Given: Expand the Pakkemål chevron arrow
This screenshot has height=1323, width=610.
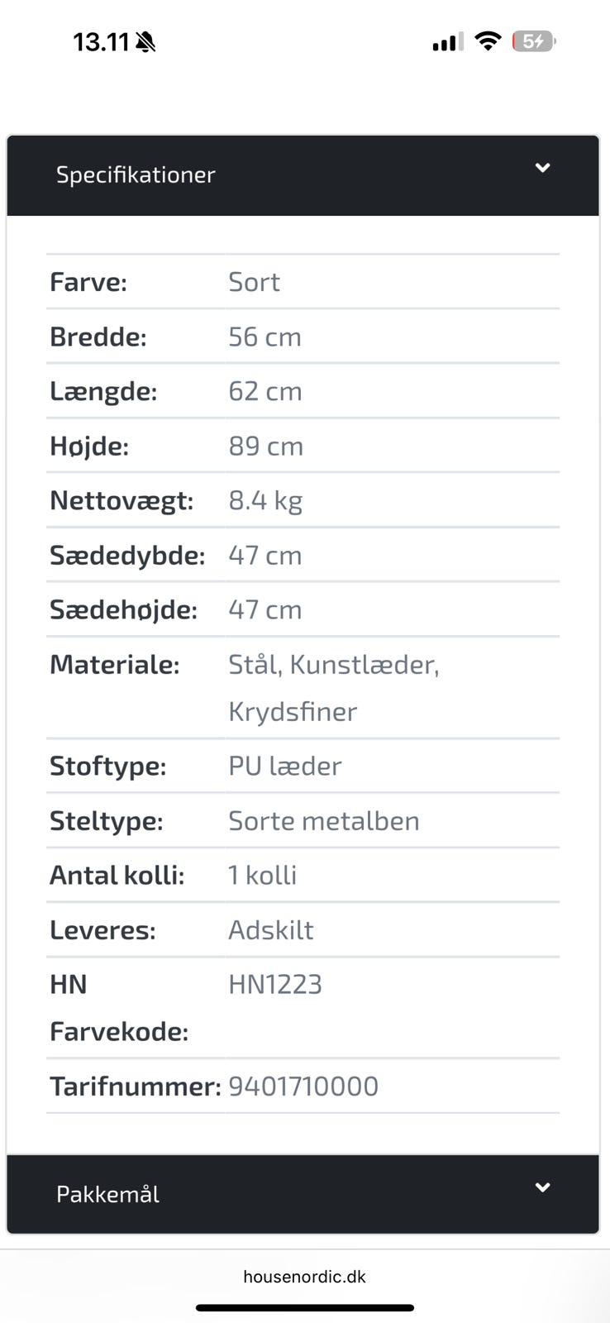Looking at the screenshot, I should point(542,1187).
